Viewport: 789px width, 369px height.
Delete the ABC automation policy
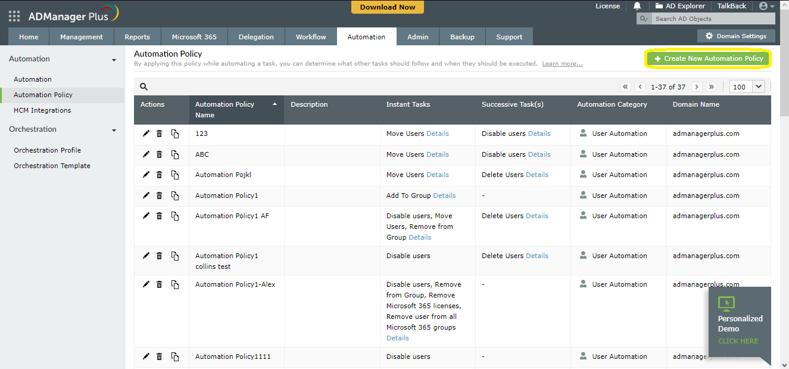coord(160,154)
